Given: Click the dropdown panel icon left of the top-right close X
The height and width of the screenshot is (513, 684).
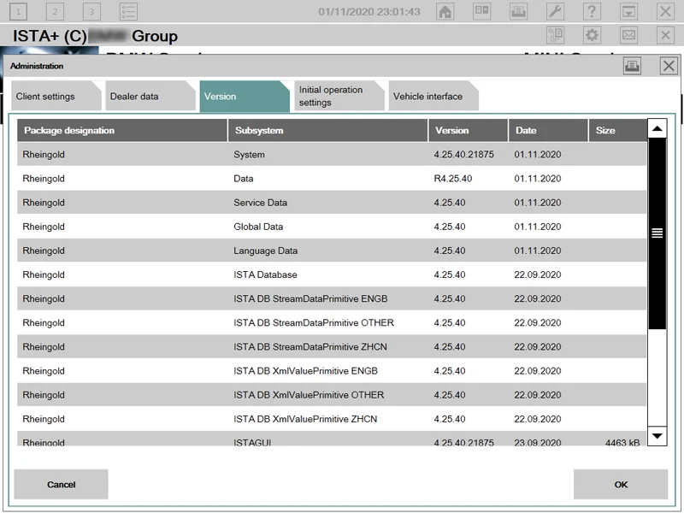Looking at the screenshot, I should (628, 11).
